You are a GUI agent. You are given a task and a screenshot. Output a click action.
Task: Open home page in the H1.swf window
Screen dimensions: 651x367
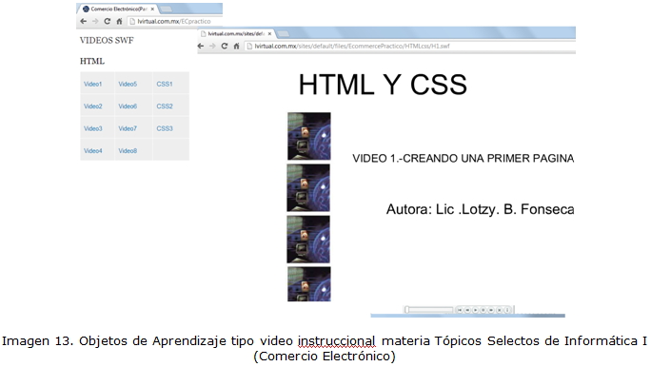(236, 46)
